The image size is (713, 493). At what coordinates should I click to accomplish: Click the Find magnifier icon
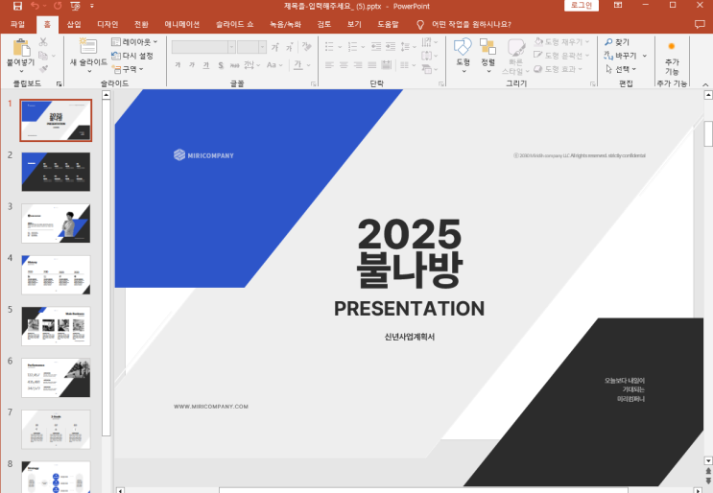608,42
